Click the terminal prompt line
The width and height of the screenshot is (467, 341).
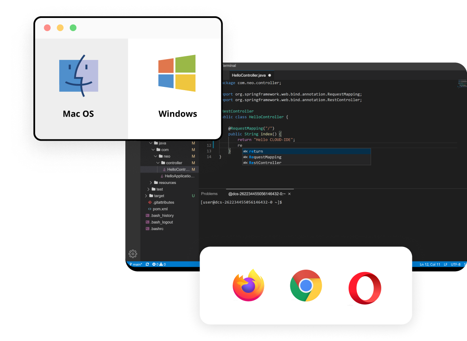[x=241, y=202]
